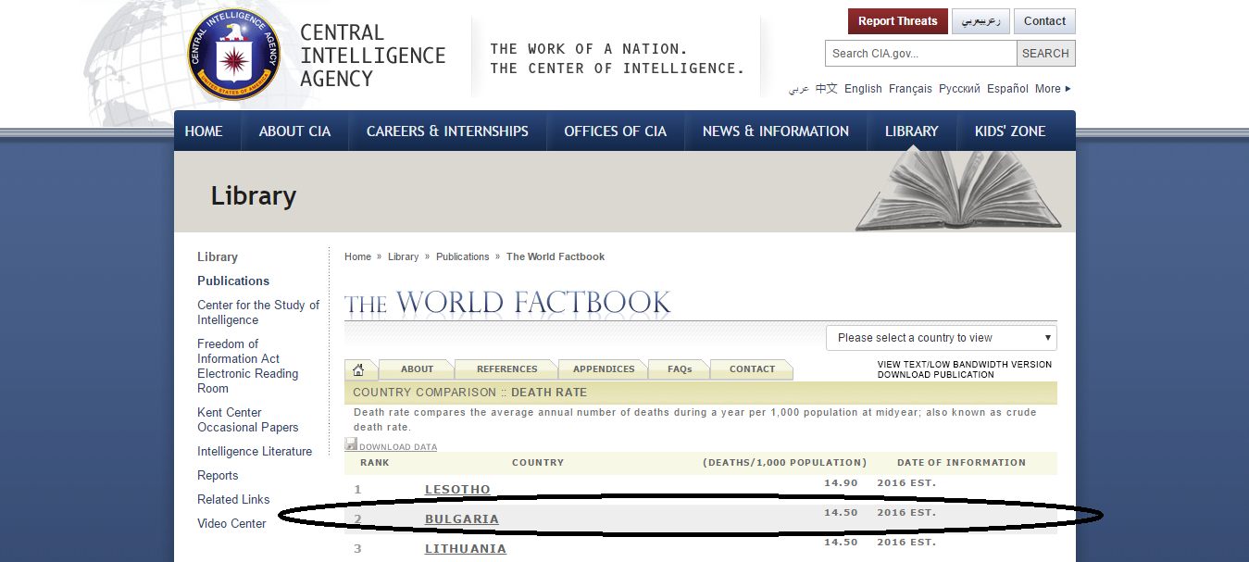This screenshot has height=562, width=1249.
Task: Expand the More languages menu
Action: click(x=1053, y=89)
